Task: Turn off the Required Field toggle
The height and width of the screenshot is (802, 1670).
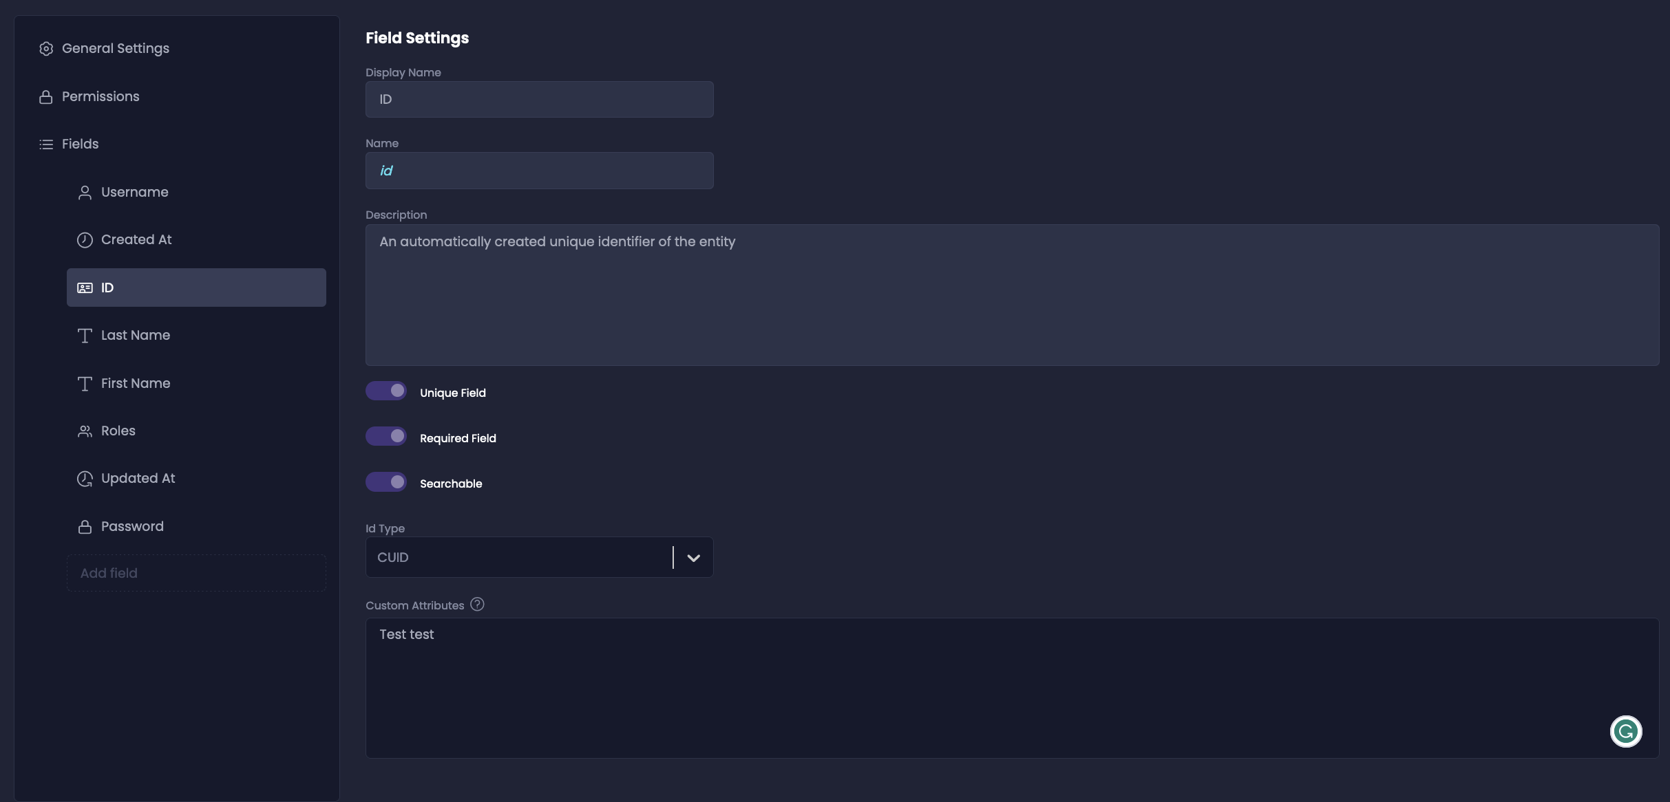Action: (386, 435)
